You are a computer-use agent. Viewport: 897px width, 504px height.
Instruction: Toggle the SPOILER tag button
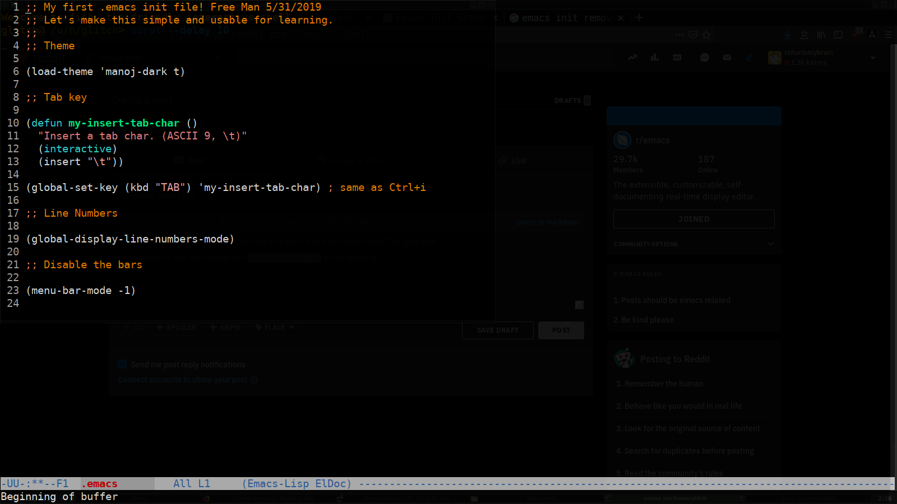click(x=177, y=327)
